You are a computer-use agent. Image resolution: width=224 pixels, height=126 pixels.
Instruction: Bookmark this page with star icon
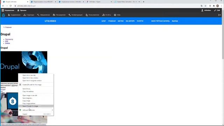coord(205,6)
